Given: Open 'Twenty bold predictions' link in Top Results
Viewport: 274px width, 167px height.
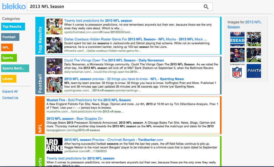Looking at the screenshot, I should coord(98,20).
